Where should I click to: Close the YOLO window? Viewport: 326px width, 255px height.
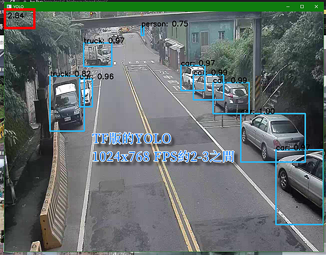[316, 7]
